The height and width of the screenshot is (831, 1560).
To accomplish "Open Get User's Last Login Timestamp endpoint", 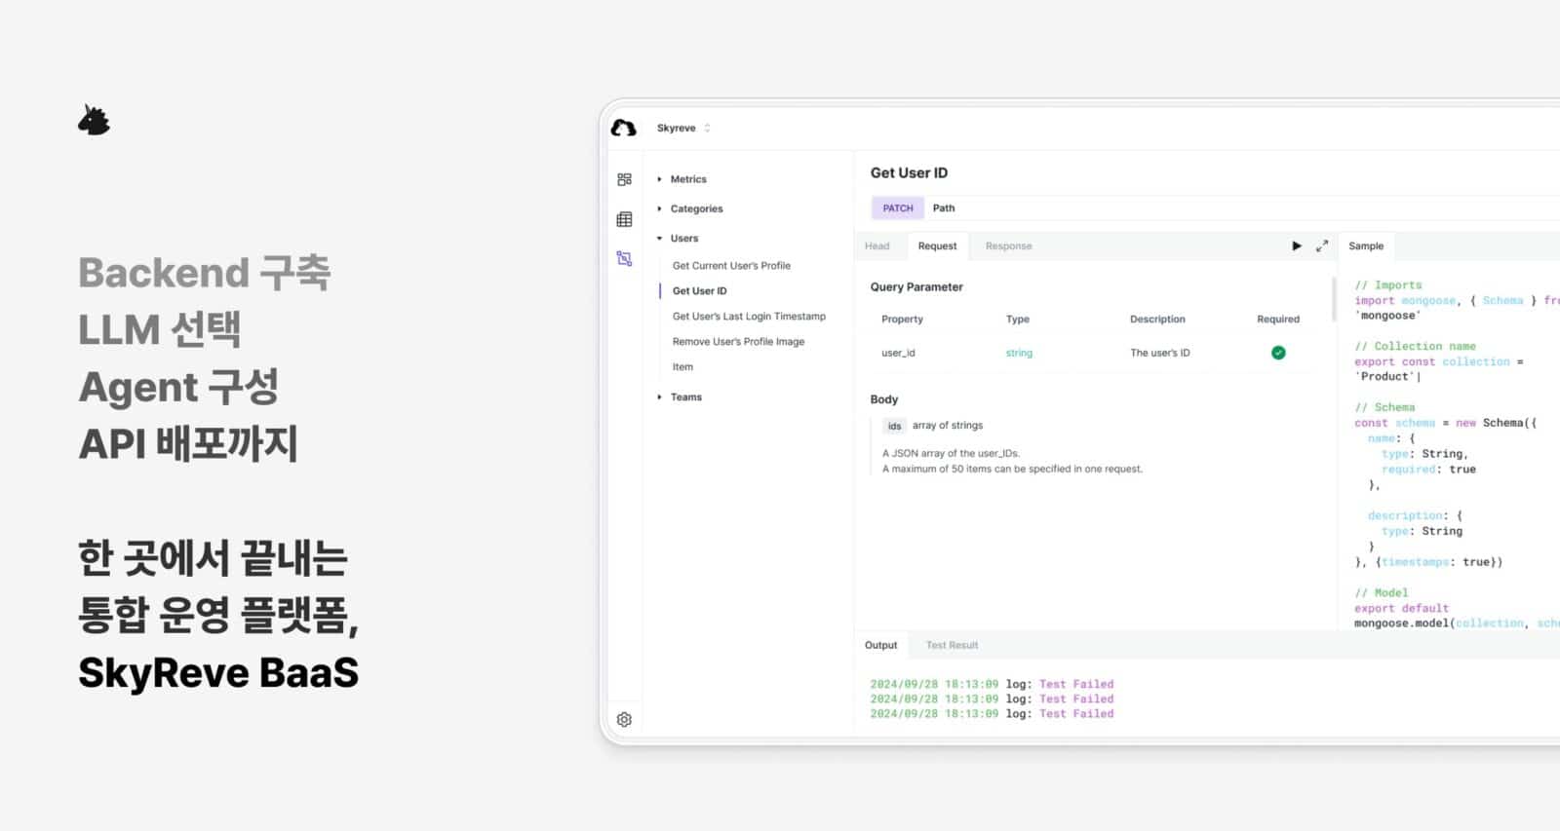I will pyautogui.click(x=749, y=316).
